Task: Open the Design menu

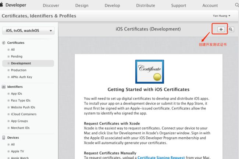Action: pos(82,6)
